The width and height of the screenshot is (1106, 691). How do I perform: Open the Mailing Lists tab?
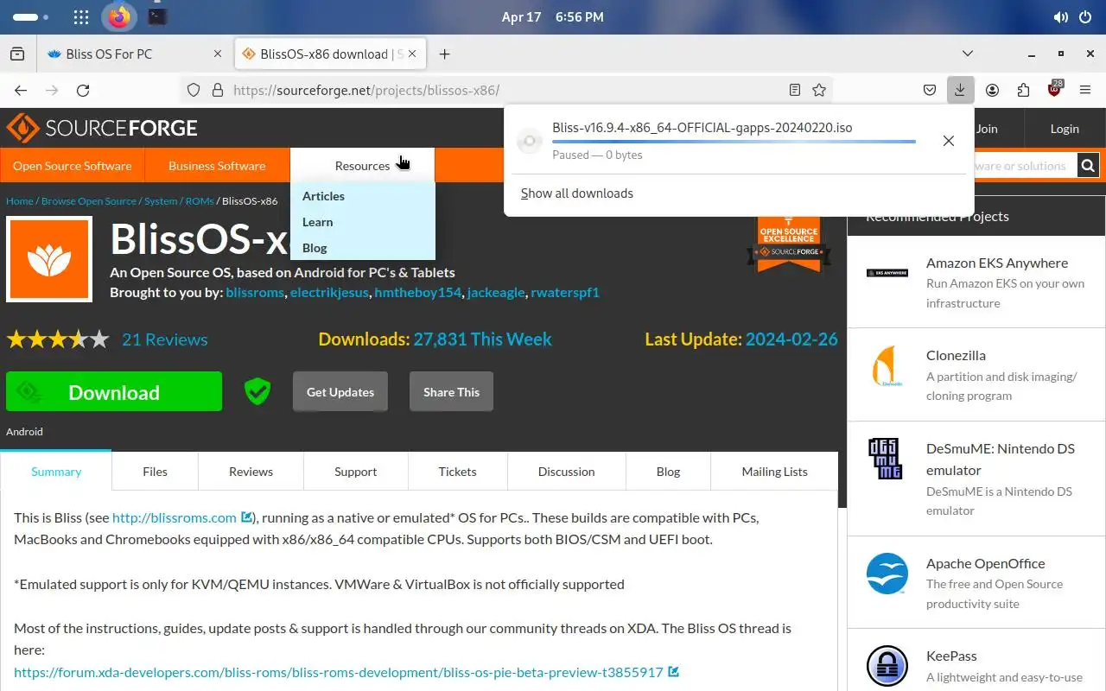click(x=774, y=472)
